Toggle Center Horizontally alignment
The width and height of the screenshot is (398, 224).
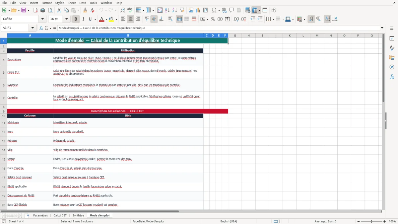[x=130, y=19]
